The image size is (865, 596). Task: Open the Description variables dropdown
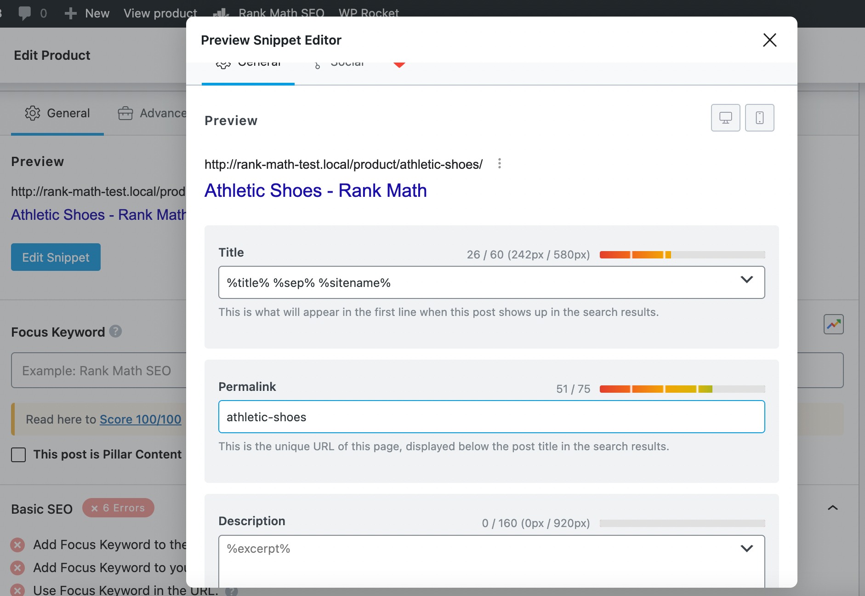[x=746, y=548]
